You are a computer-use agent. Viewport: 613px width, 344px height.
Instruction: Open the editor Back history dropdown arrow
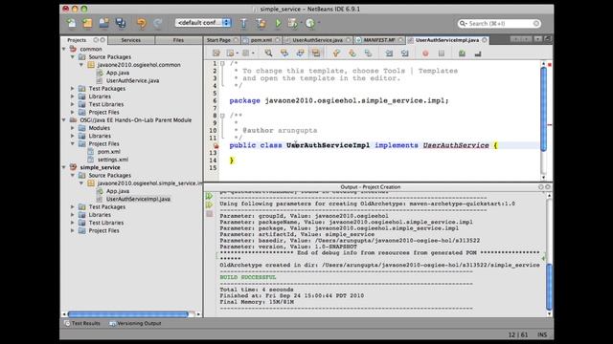238,54
